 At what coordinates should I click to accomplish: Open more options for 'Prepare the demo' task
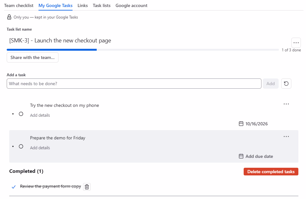point(286,136)
